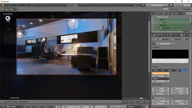Click the Energy value slider

tap(161, 76)
